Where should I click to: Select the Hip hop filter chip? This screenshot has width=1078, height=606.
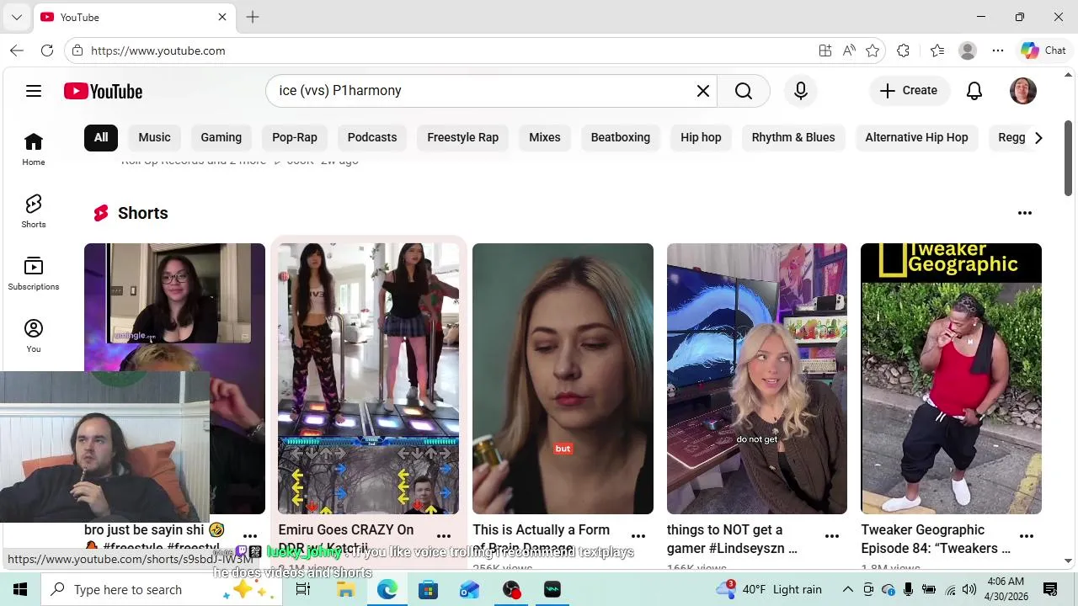pos(702,137)
